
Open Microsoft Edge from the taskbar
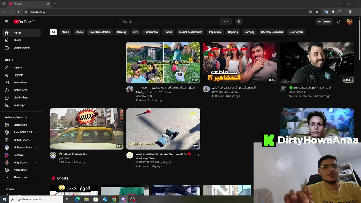[77, 199]
